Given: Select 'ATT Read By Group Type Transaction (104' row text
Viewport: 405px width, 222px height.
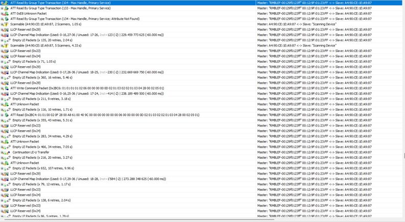Looking at the screenshot, I should coord(60,3).
